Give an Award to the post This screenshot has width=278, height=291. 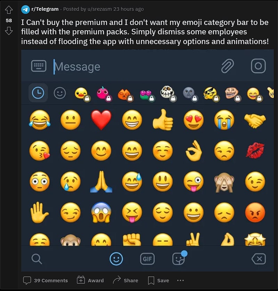90,280
